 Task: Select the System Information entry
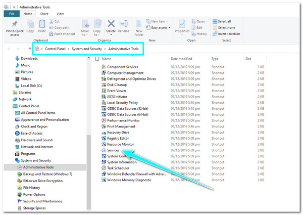pyautogui.click(x=122, y=162)
